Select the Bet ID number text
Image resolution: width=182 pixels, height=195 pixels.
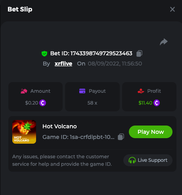(102, 53)
